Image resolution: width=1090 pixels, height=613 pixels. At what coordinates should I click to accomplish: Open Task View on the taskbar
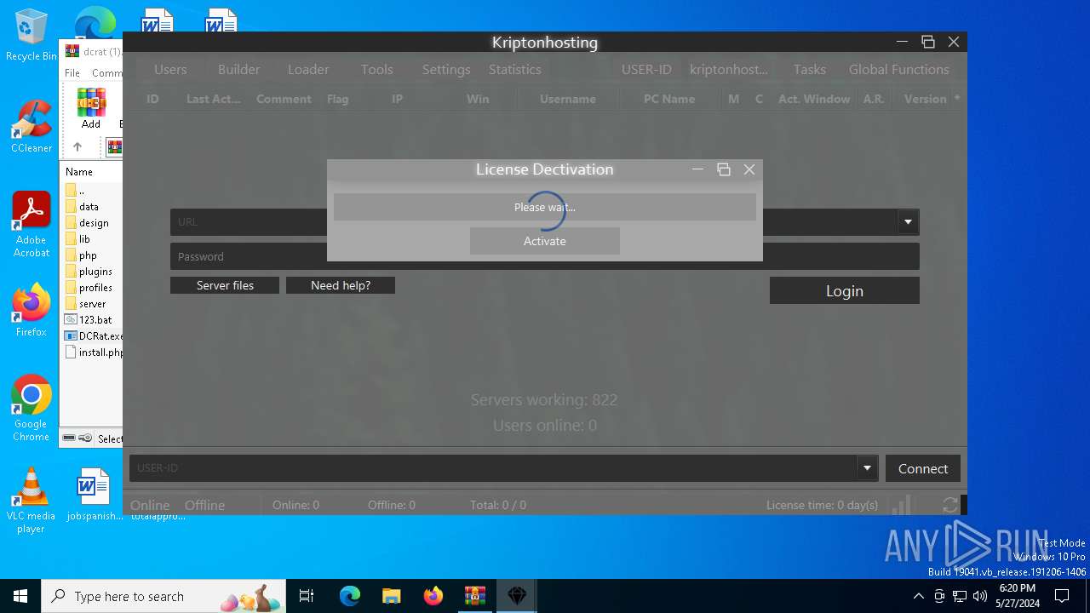[x=307, y=596]
